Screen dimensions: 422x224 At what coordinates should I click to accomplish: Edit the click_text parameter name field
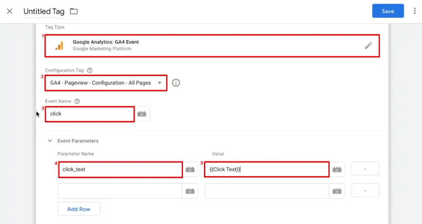[x=120, y=169]
